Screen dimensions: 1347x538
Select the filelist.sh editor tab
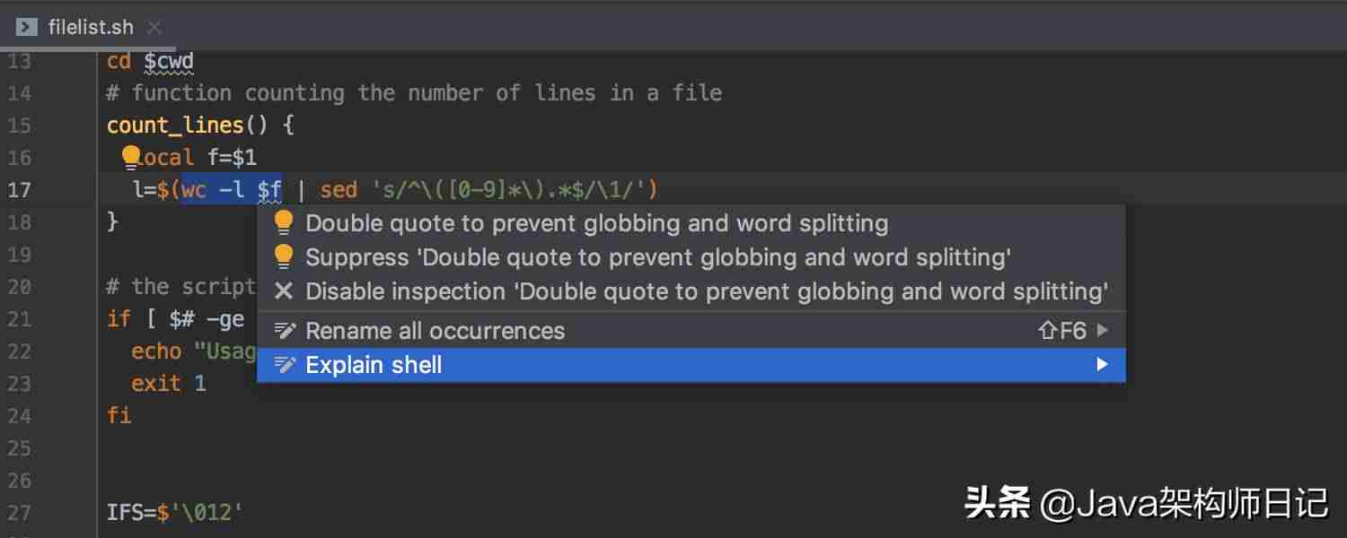(88, 28)
